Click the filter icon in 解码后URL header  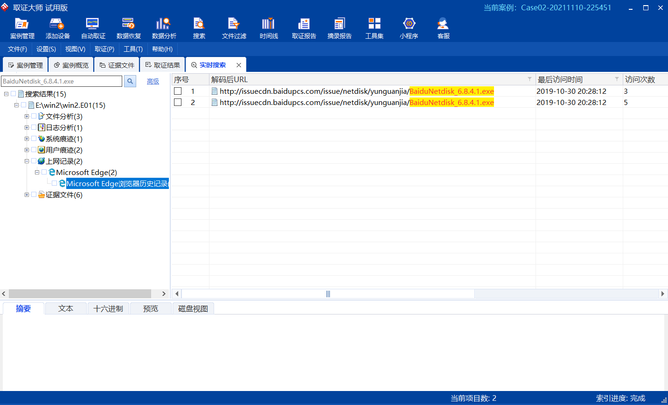tap(529, 79)
